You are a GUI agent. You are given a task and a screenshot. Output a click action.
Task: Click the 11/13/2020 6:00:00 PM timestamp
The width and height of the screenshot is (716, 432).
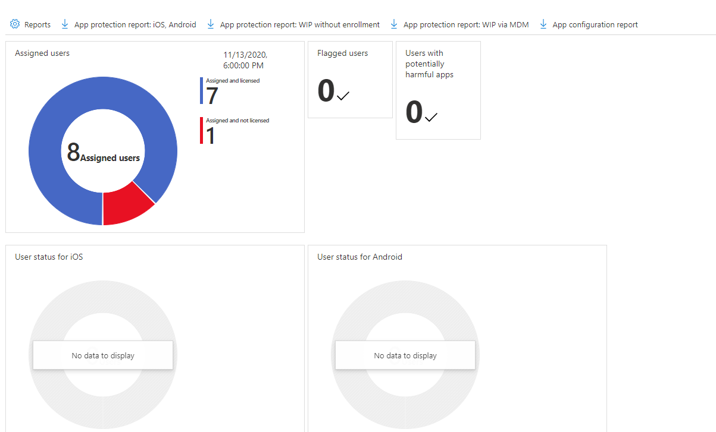point(245,60)
